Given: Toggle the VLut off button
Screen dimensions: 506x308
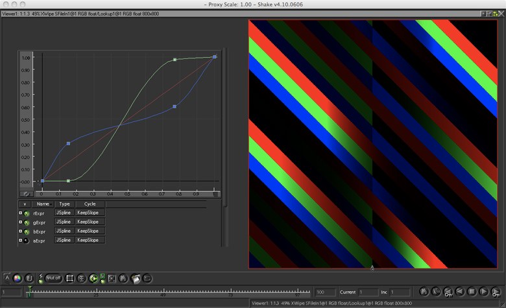Looking at the screenshot, I should pyautogui.click(x=53, y=278).
